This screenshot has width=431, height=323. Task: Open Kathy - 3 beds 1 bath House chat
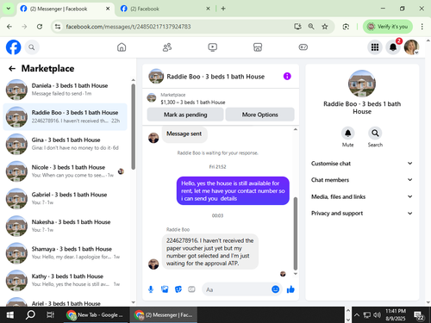[x=65, y=280]
